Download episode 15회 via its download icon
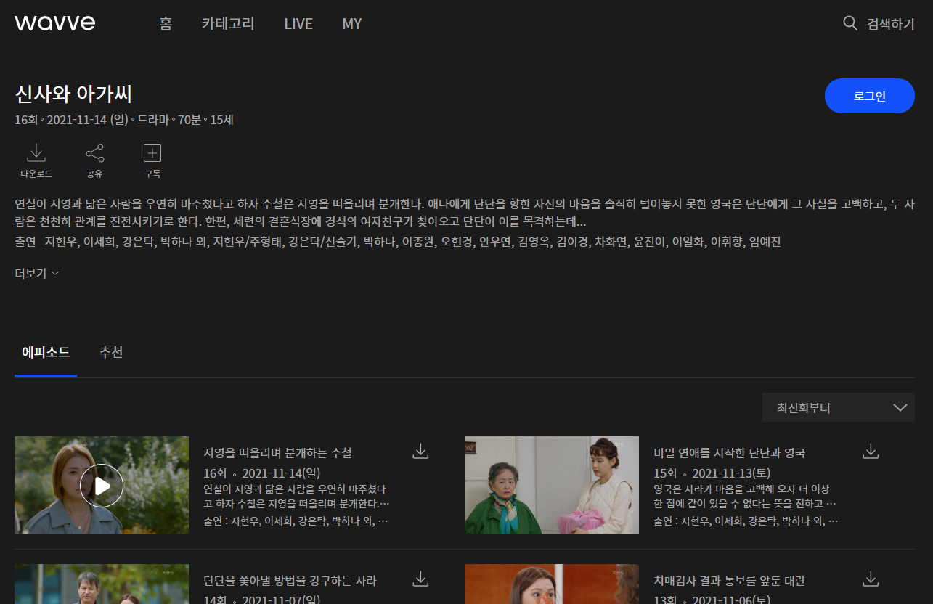The image size is (933, 604). (x=871, y=452)
